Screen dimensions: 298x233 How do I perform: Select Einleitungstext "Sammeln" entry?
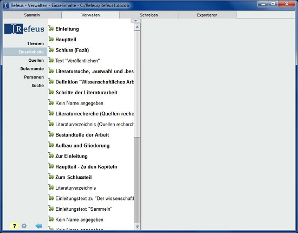84,209
